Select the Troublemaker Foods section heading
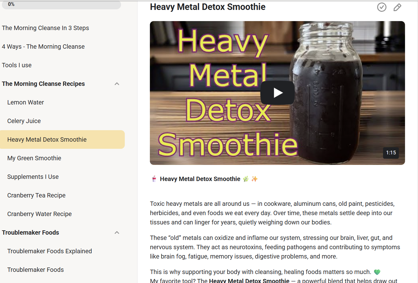The image size is (418, 283). 30,232
